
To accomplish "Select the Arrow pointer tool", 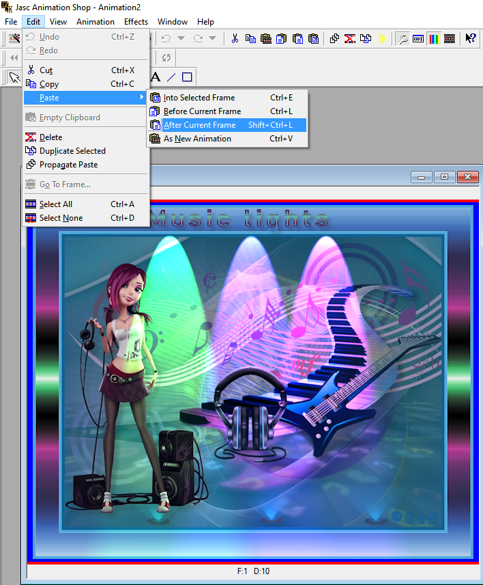I will [13, 77].
